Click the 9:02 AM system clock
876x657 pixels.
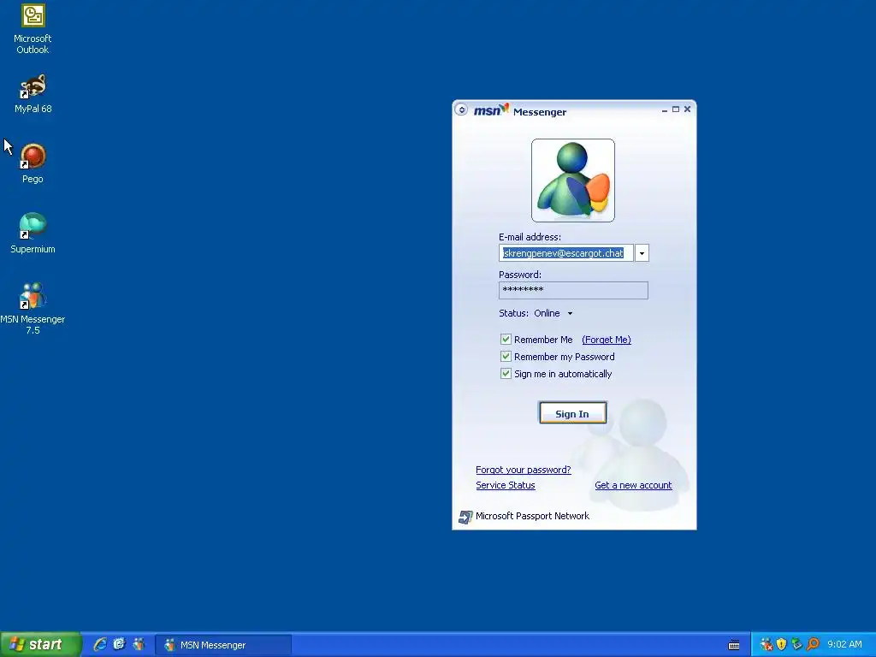(x=844, y=645)
